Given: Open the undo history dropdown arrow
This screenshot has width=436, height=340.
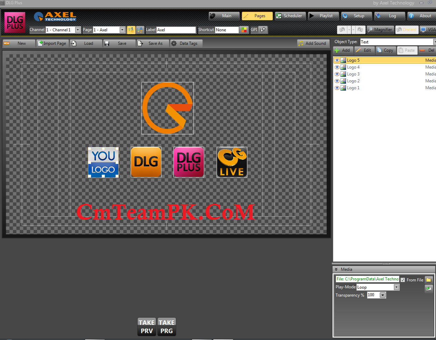Looking at the screenshot, I should pyautogui.click(x=349, y=30).
